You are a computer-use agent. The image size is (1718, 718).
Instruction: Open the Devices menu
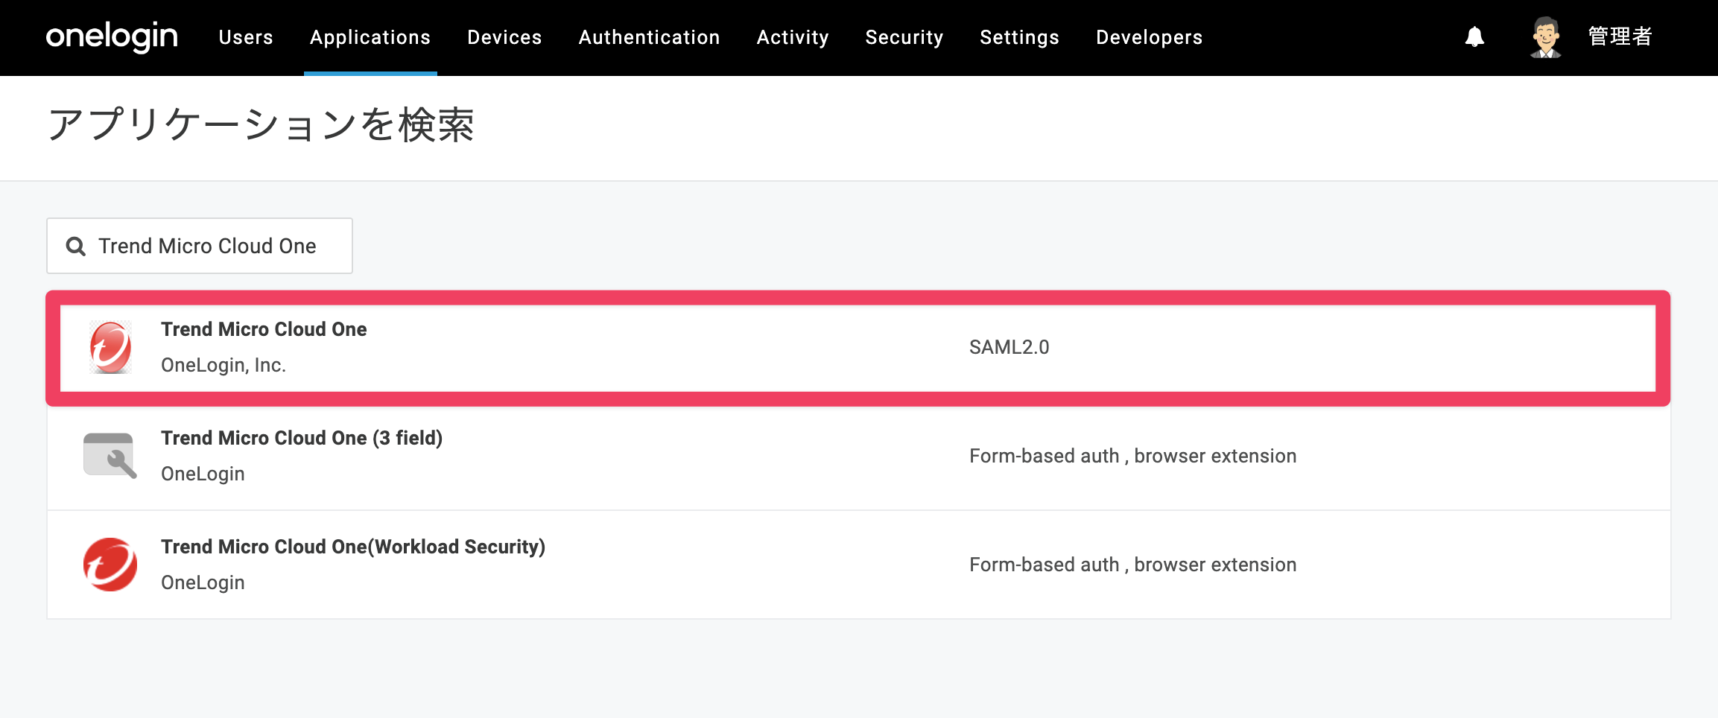504,37
